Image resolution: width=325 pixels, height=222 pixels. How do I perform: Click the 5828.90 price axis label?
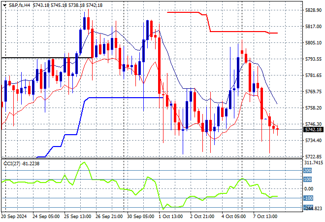313,10
